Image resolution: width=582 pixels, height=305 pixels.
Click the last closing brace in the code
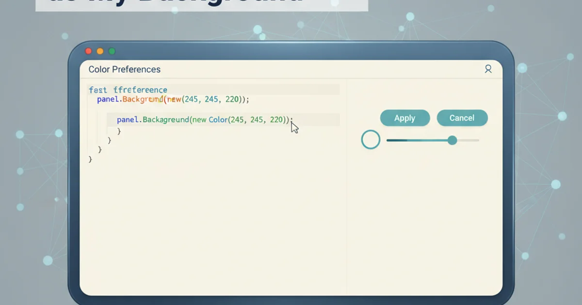(x=90, y=159)
